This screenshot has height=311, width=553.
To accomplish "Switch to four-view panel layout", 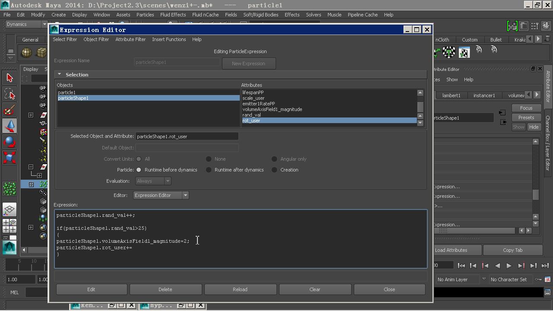I will 10,226.
